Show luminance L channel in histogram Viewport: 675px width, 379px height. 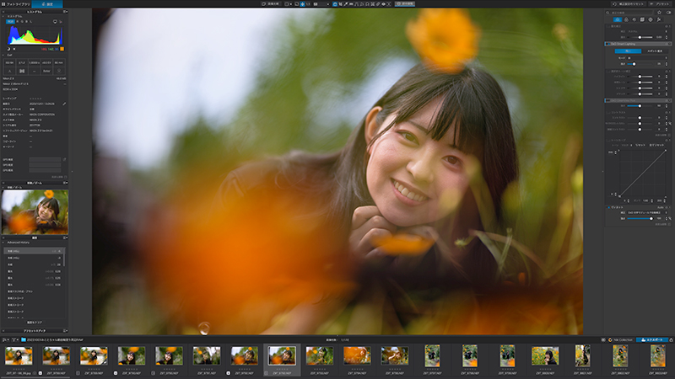click(x=31, y=22)
